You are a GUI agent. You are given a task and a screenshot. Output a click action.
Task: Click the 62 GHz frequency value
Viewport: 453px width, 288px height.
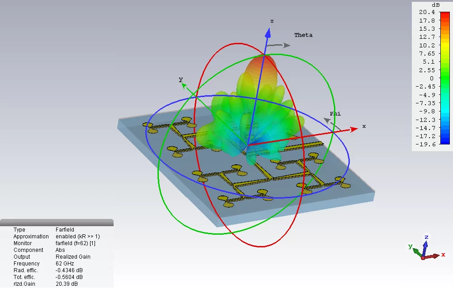65,264
